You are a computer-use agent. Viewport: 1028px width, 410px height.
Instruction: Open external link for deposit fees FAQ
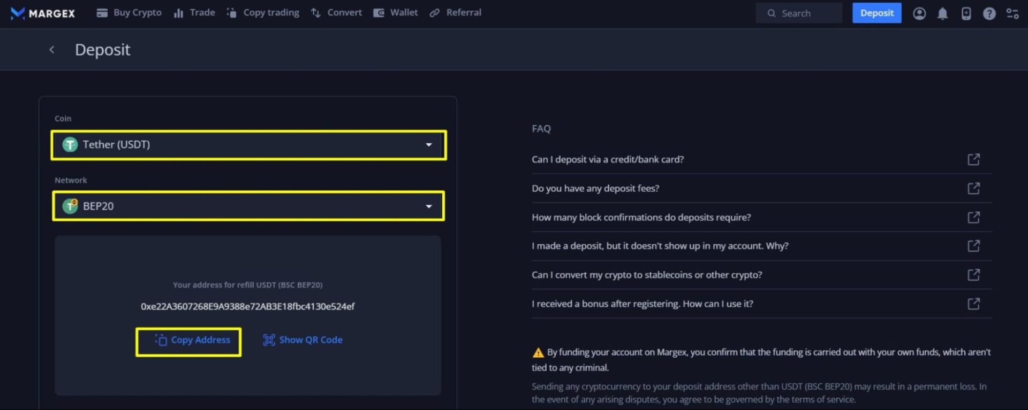pos(973,188)
